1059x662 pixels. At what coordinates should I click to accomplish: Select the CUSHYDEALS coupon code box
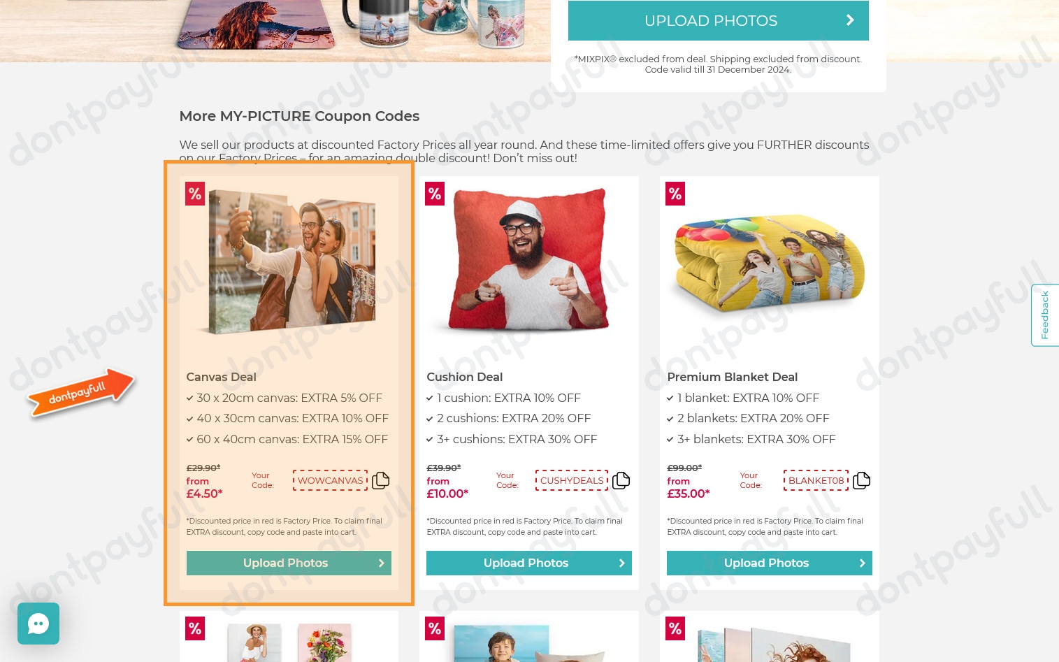572,480
